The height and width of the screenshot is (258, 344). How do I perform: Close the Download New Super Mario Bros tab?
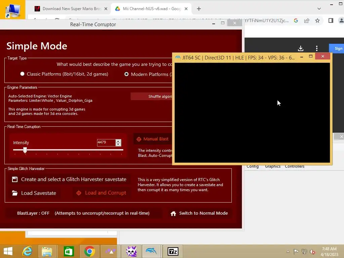[106, 9]
